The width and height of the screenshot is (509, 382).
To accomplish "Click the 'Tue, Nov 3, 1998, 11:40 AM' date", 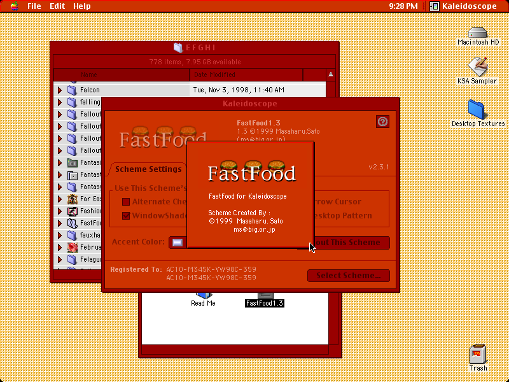I will pyautogui.click(x=239, y=90).
